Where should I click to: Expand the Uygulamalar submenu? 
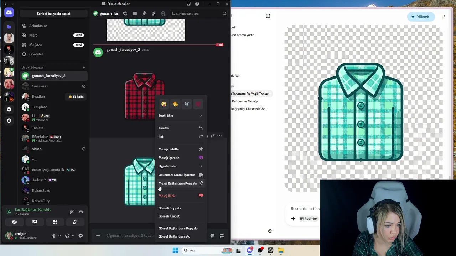click(181, 166)
